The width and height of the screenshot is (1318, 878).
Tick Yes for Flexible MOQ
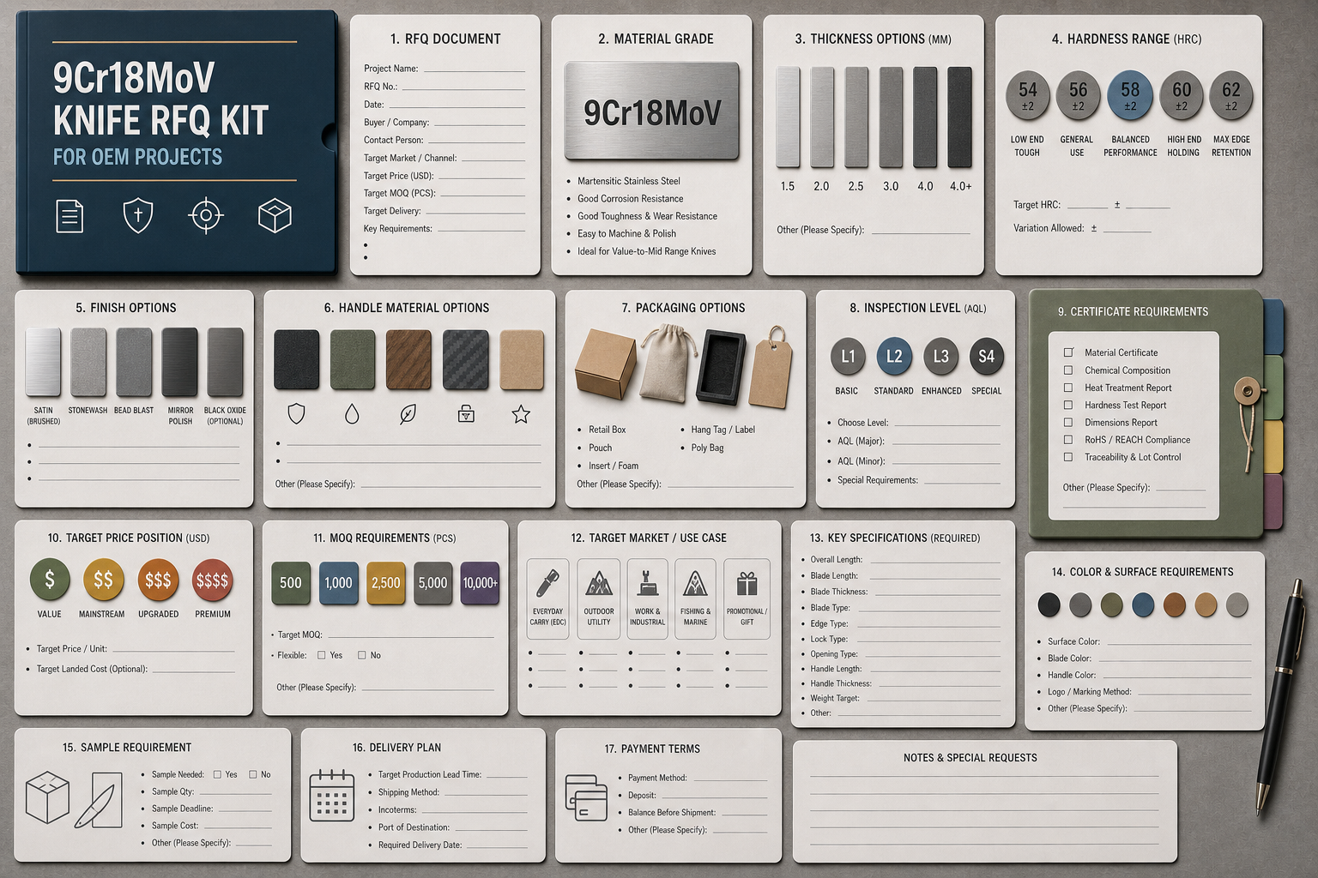pos(322,655)
